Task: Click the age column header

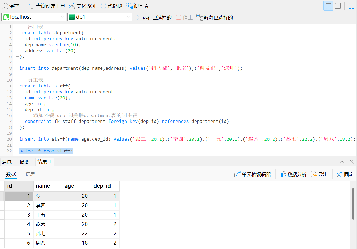Action: click(76, 186)
